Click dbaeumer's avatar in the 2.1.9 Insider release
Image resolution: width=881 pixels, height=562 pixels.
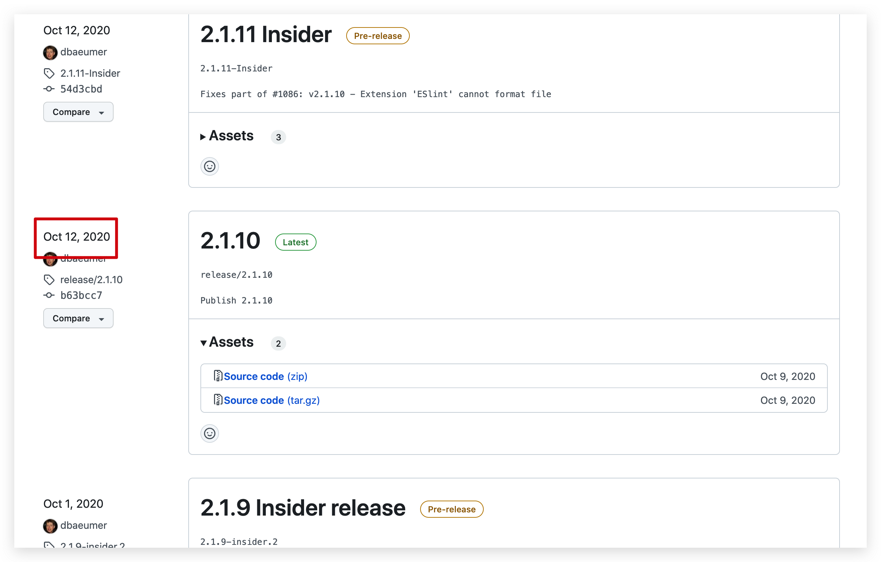(50, 526)
